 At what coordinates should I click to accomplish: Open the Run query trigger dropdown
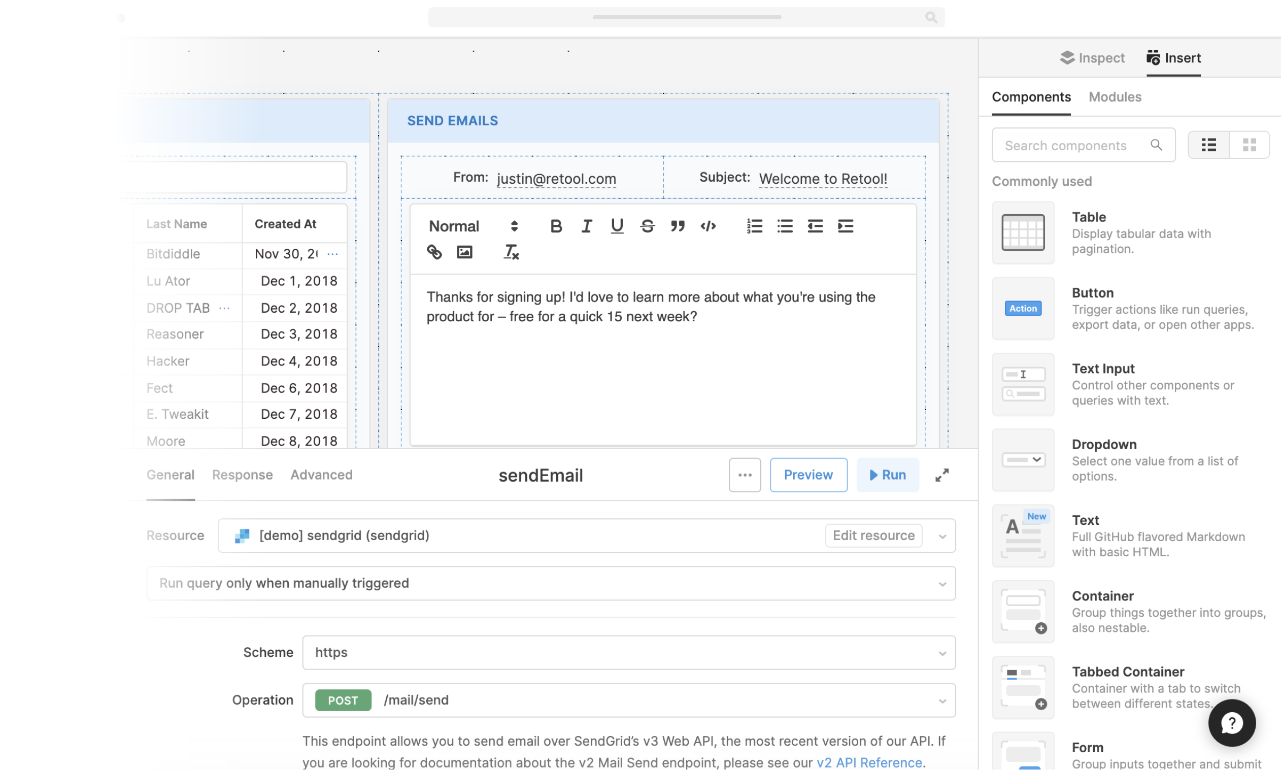(x=551, y=583)
